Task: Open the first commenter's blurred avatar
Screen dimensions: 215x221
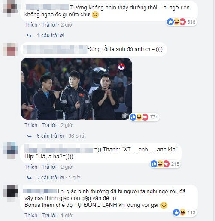Action: point(10,9)
